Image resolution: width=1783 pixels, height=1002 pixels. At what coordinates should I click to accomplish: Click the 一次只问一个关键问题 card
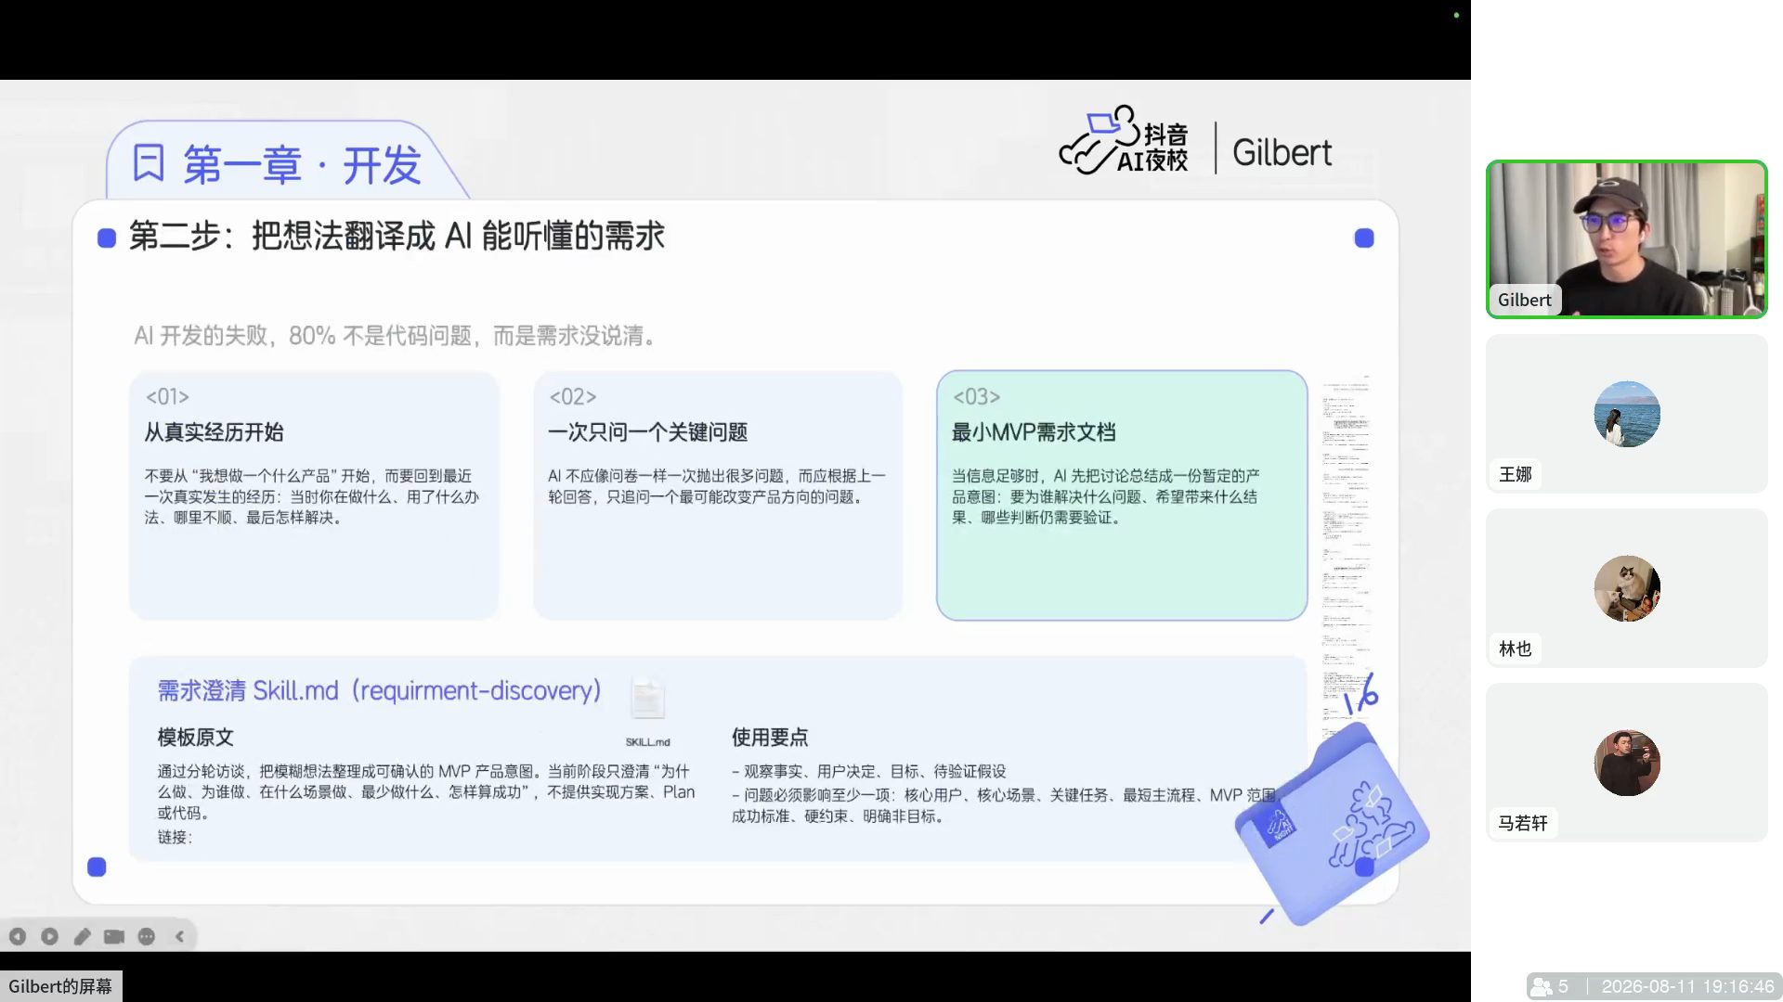(x=718, y=495)
